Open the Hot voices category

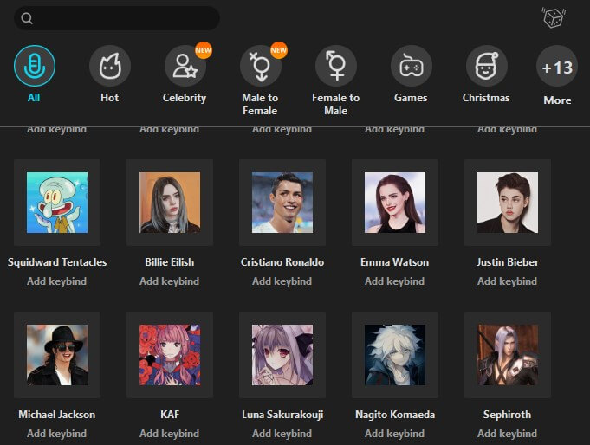(110, 66)
